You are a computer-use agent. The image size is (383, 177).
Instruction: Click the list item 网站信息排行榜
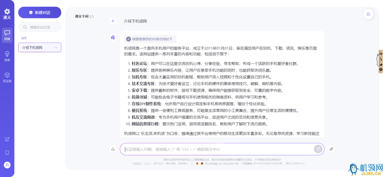coord(145,124)
